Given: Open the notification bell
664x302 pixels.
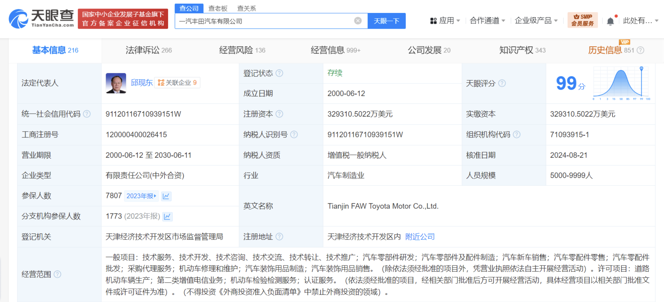Looking at the screenshot, I should (x=610, y=21).
